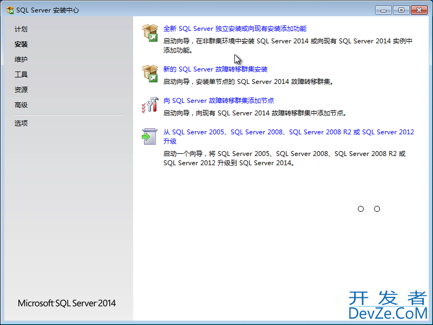Open 新的 SQL Server 故障转移群集安装 link

pos(215,69)
